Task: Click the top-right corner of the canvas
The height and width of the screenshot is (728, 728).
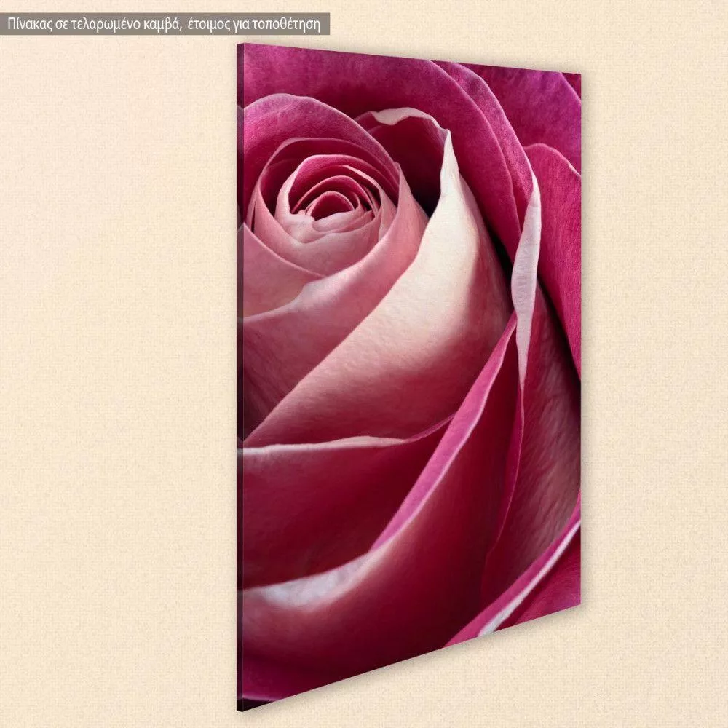Action: pyautogui.click(x=579, y=74)
